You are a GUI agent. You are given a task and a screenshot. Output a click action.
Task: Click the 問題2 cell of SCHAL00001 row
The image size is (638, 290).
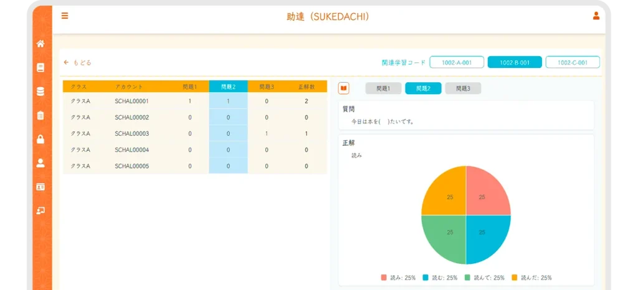coord(228,101)
